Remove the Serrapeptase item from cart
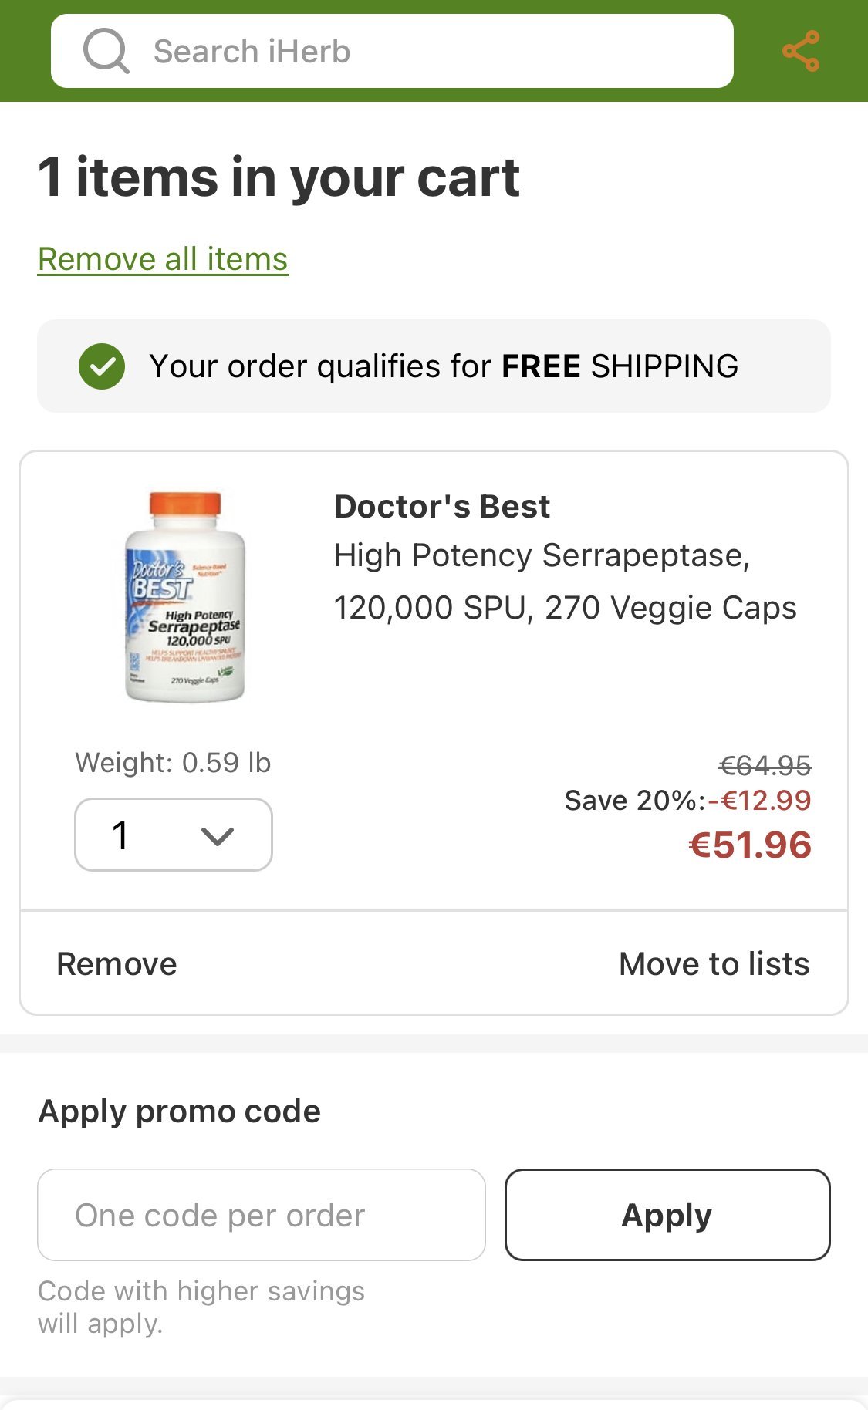The image size is (868, 1410). (x=117, y=964)
